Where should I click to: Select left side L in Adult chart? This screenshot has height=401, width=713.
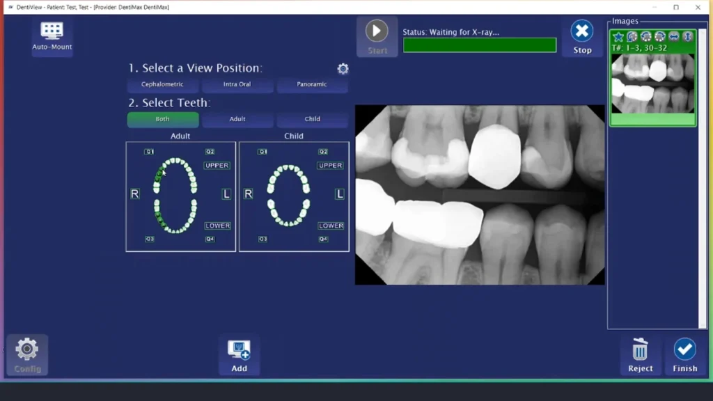pos(226,194)
